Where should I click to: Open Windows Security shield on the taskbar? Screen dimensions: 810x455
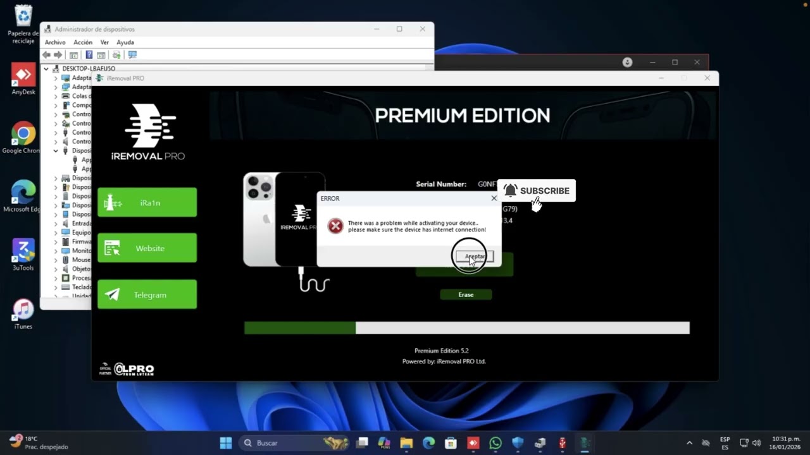518,443
